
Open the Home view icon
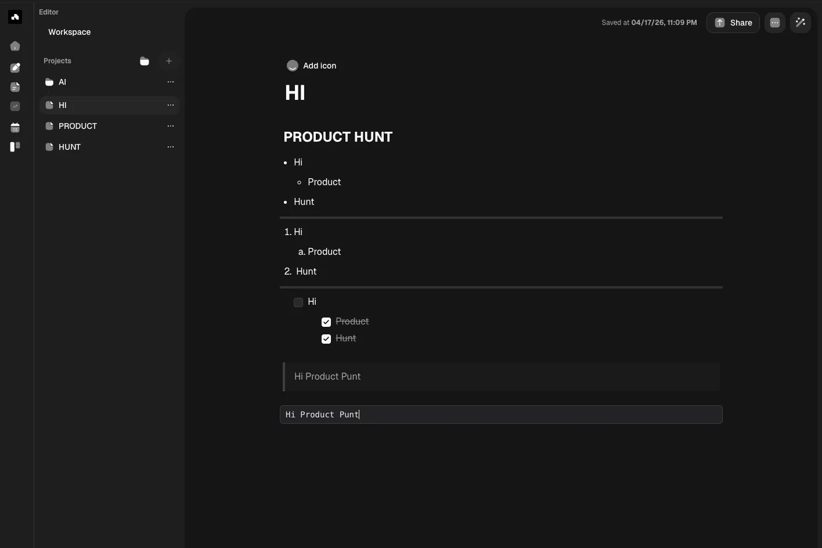coord(15,46)
